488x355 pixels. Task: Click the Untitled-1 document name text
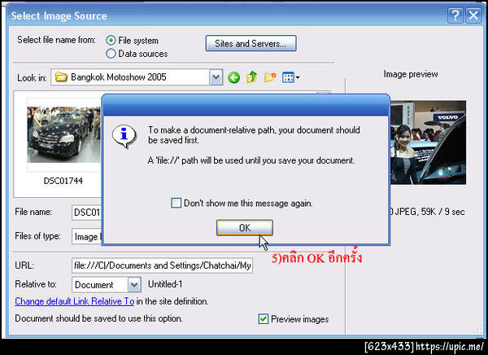coord(165,284)
